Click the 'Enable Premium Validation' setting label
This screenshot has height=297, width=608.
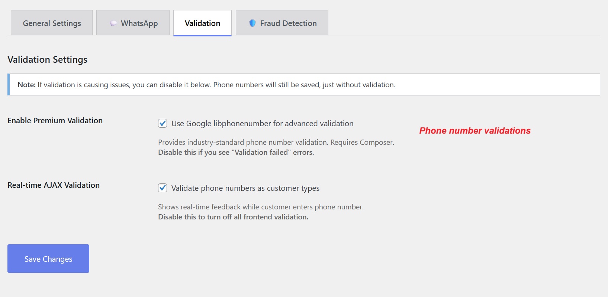tap(55, 120)
